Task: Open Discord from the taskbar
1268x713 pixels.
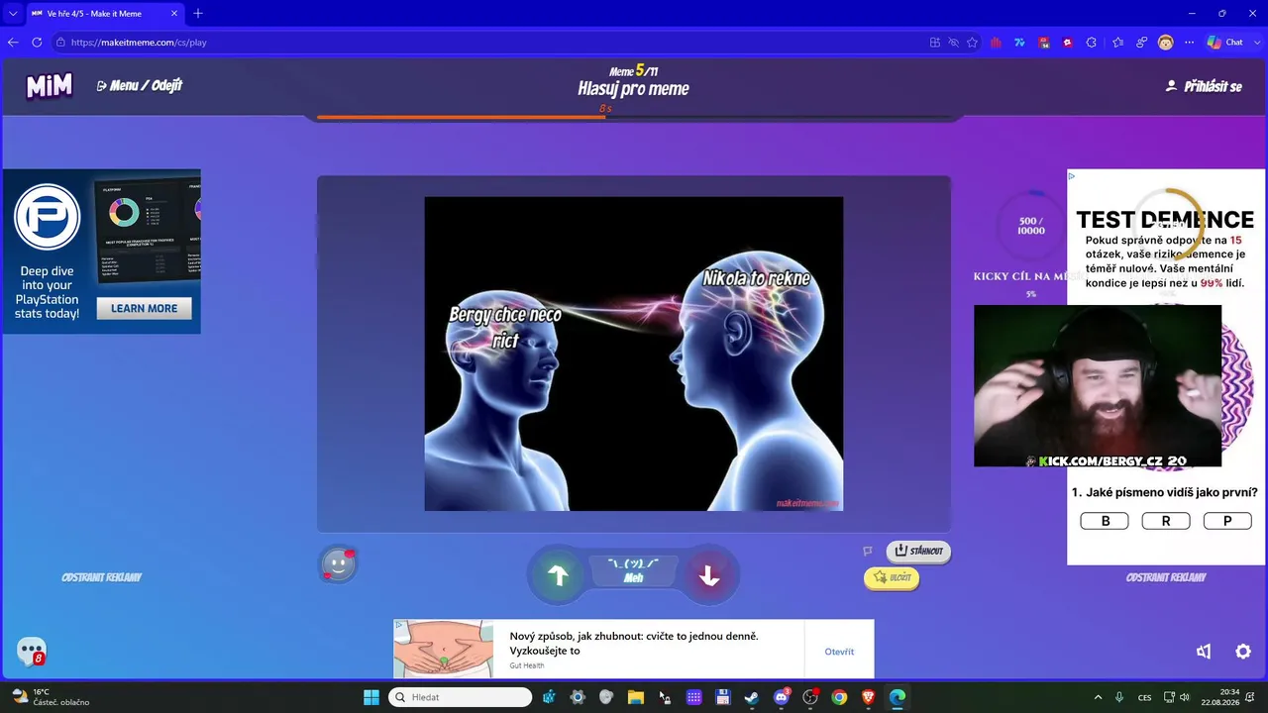Action: coord(781,697)
